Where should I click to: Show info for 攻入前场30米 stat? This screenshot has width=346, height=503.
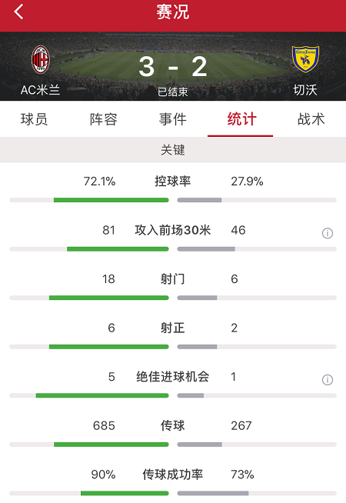point(328,233)
